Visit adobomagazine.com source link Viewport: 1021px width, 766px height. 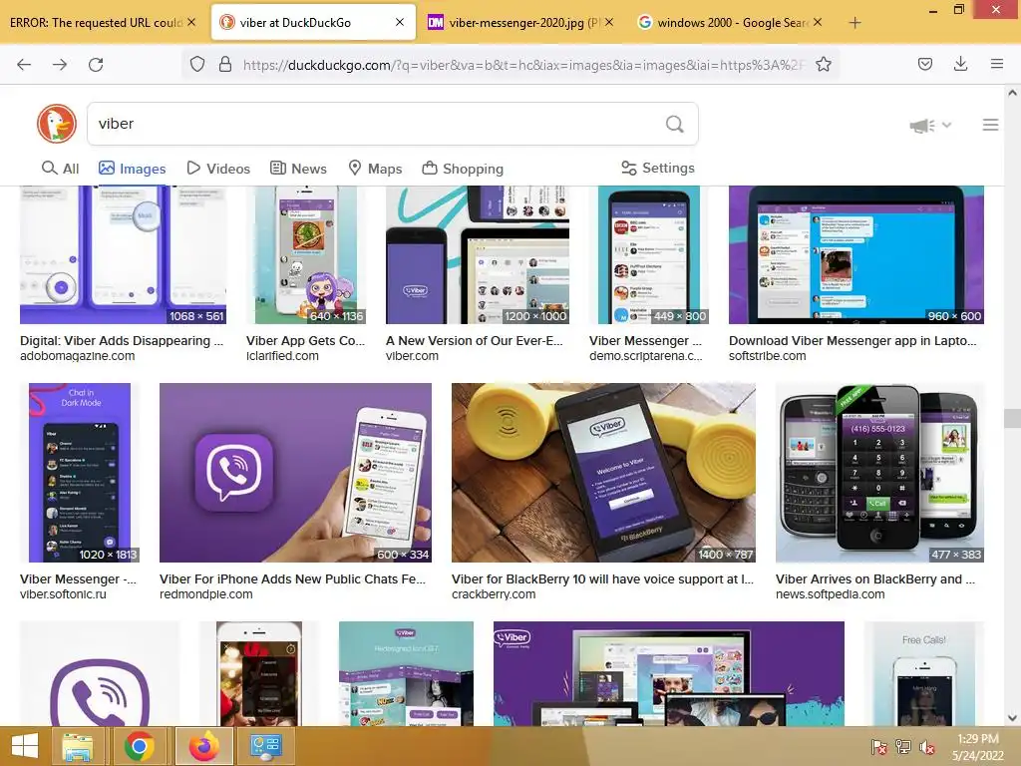78,356
